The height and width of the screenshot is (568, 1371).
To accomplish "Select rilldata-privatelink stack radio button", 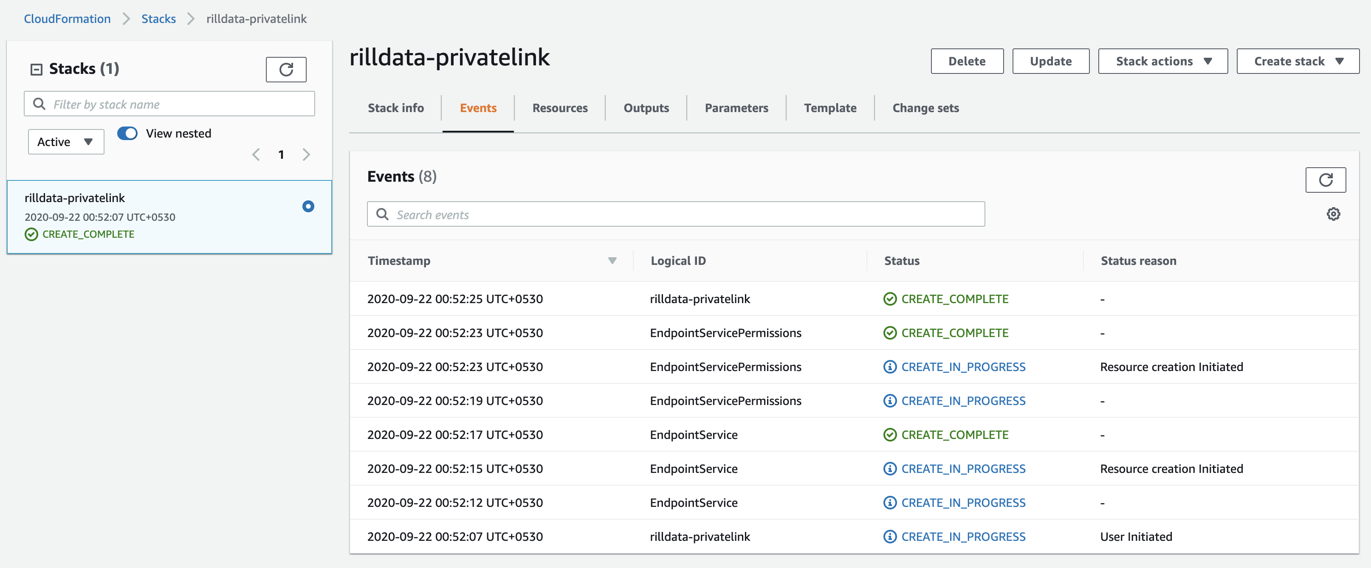I will coord(307,206).
